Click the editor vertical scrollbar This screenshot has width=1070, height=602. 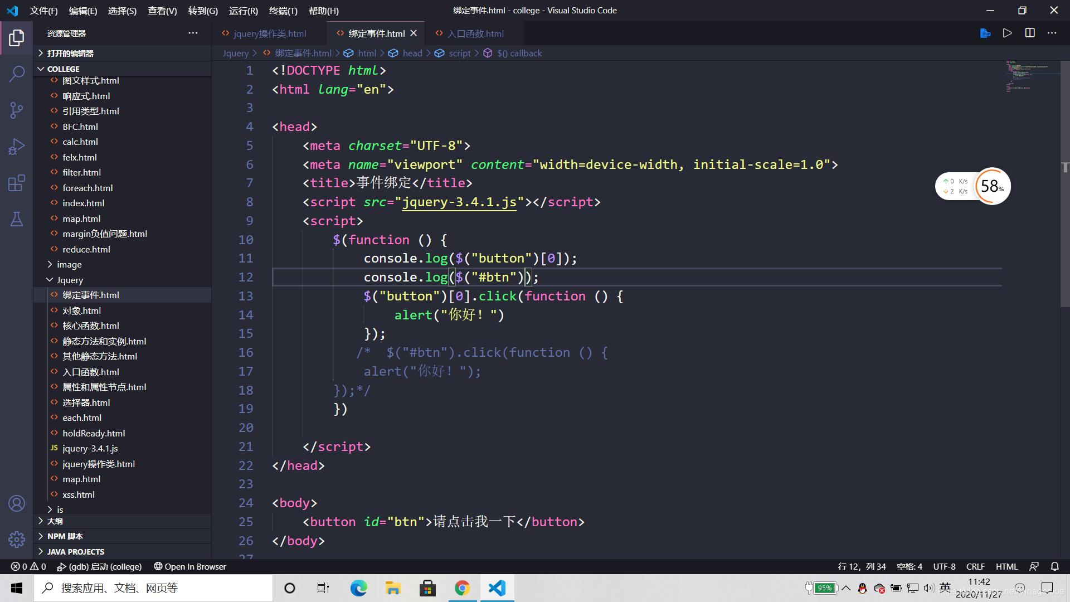1064,184
